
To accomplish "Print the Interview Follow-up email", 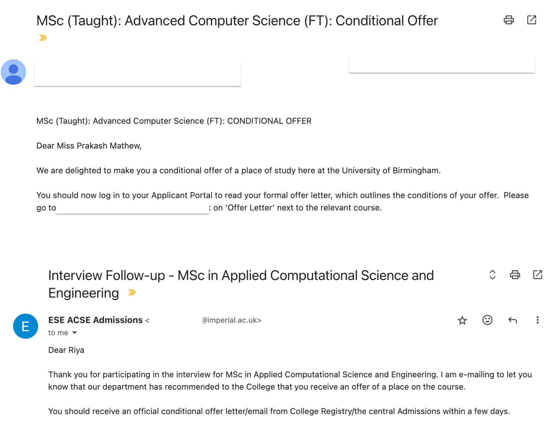I will click(515, 275).
